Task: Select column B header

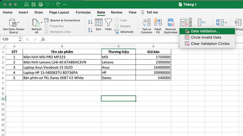Action: pos(62,46)
